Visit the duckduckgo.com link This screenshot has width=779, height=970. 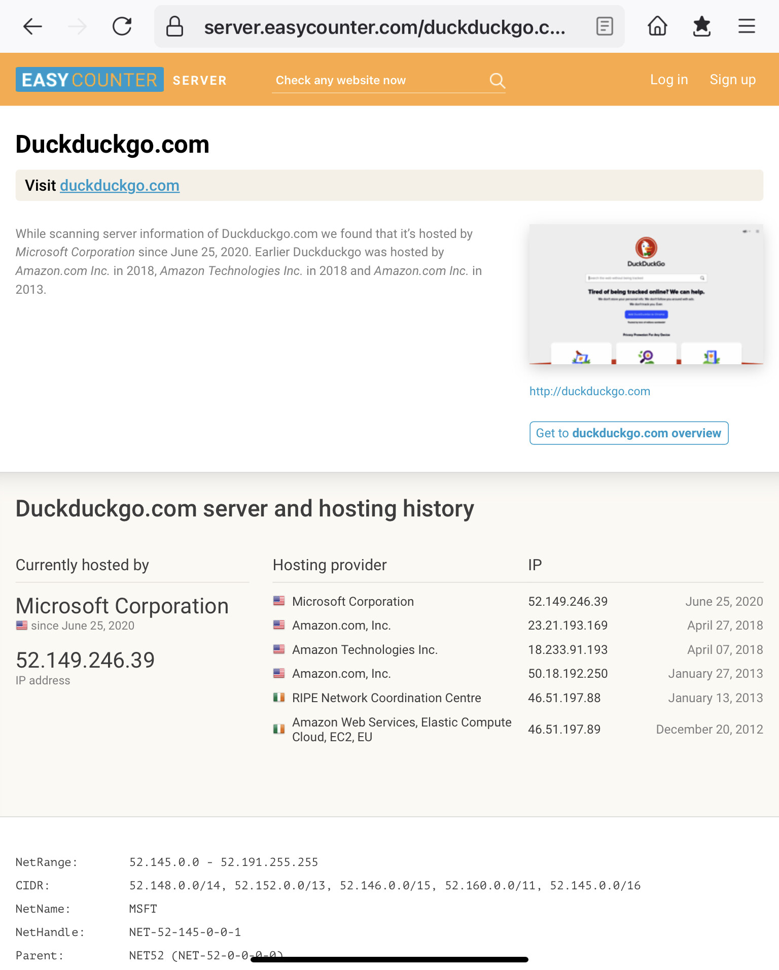point(120,186)
